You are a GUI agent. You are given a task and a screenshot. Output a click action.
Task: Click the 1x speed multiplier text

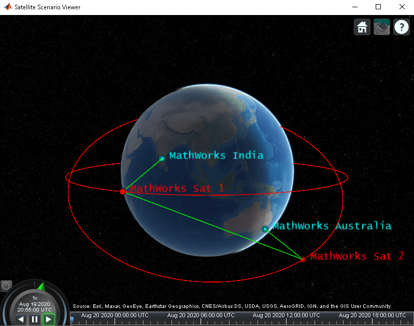click(35, 298)
